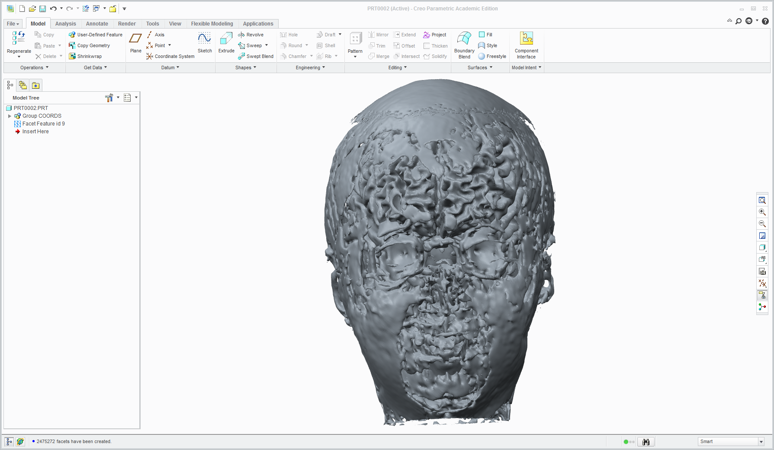Screen dimensions: 774x450
Task: Click the Boundary Blend icon
Action: point(464,39)
